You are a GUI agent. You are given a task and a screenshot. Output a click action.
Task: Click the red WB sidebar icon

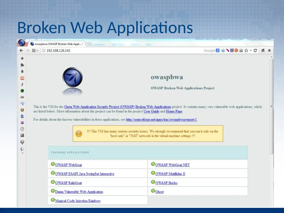pyautogui.click(x=22, y=78)
